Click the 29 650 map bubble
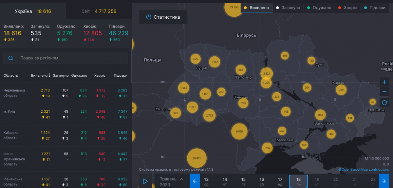Viewport: 393px width, 188px height. coord(234,7)
